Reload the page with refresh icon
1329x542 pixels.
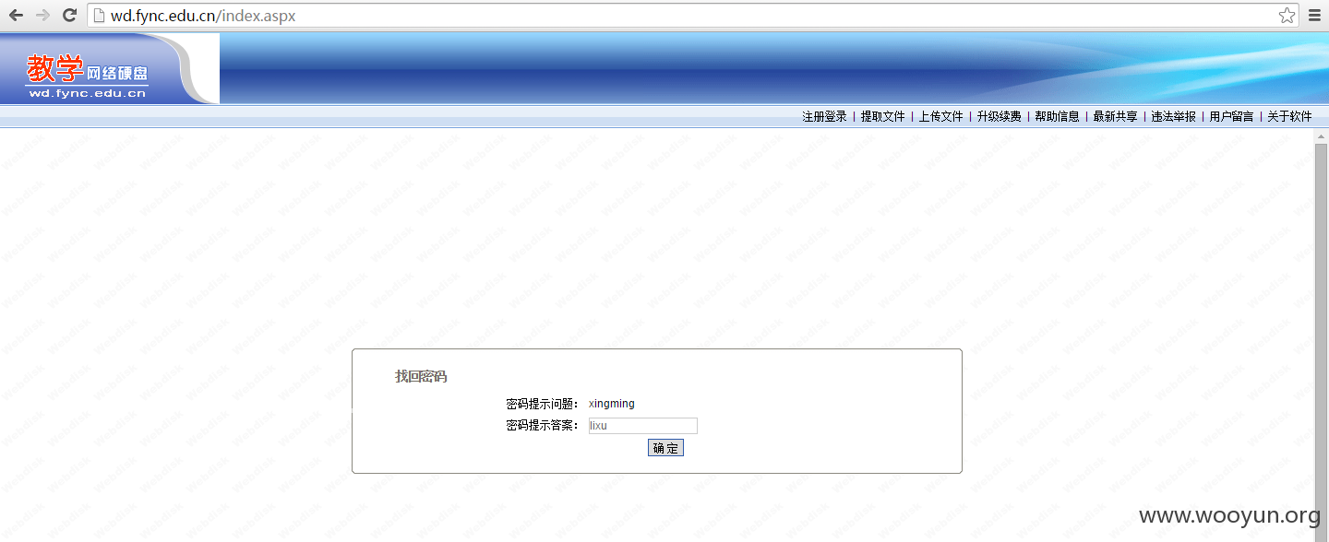coord(69,16)
